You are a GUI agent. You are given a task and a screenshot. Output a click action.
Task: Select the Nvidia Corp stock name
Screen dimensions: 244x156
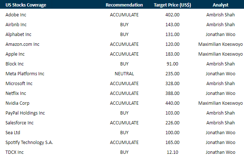18,103
